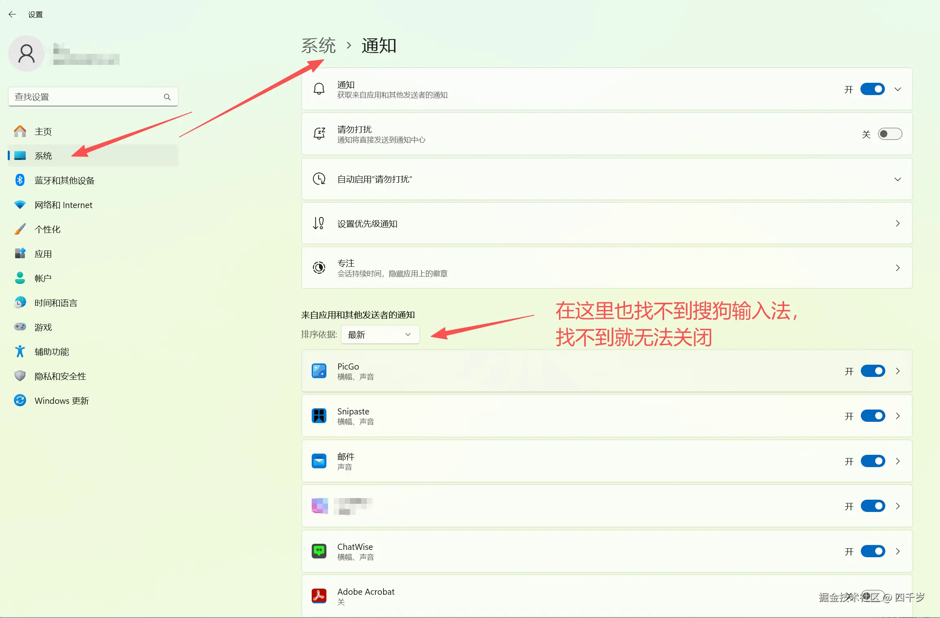The image size is (940, 618).
Task: Click the bell icon next to 通知
Action: pos(319,88)
